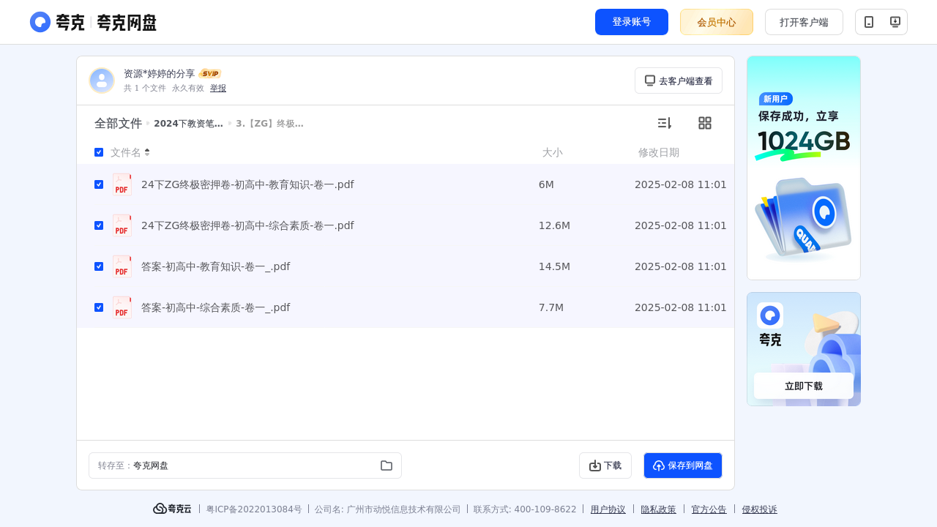The height and width of the screenshot is (527, 937).
Task: Click the 夸克网盘 header title text
Action: click(127, 23)
